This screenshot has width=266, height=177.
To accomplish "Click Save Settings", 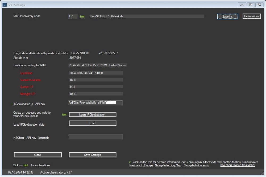I will coord(92,154).
